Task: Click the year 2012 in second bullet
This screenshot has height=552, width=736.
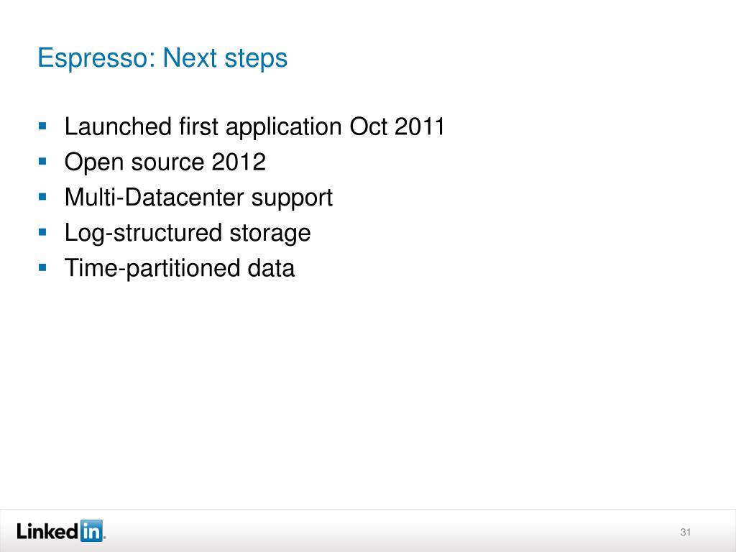Action: click(x=239, y=162)
